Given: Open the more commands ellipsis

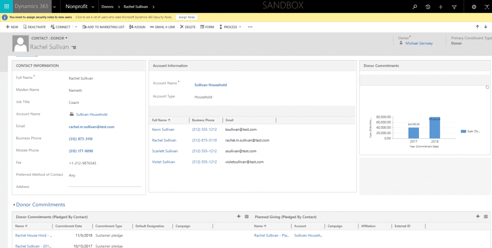Looking at the screenshot, I should click(x=250, y=27).
